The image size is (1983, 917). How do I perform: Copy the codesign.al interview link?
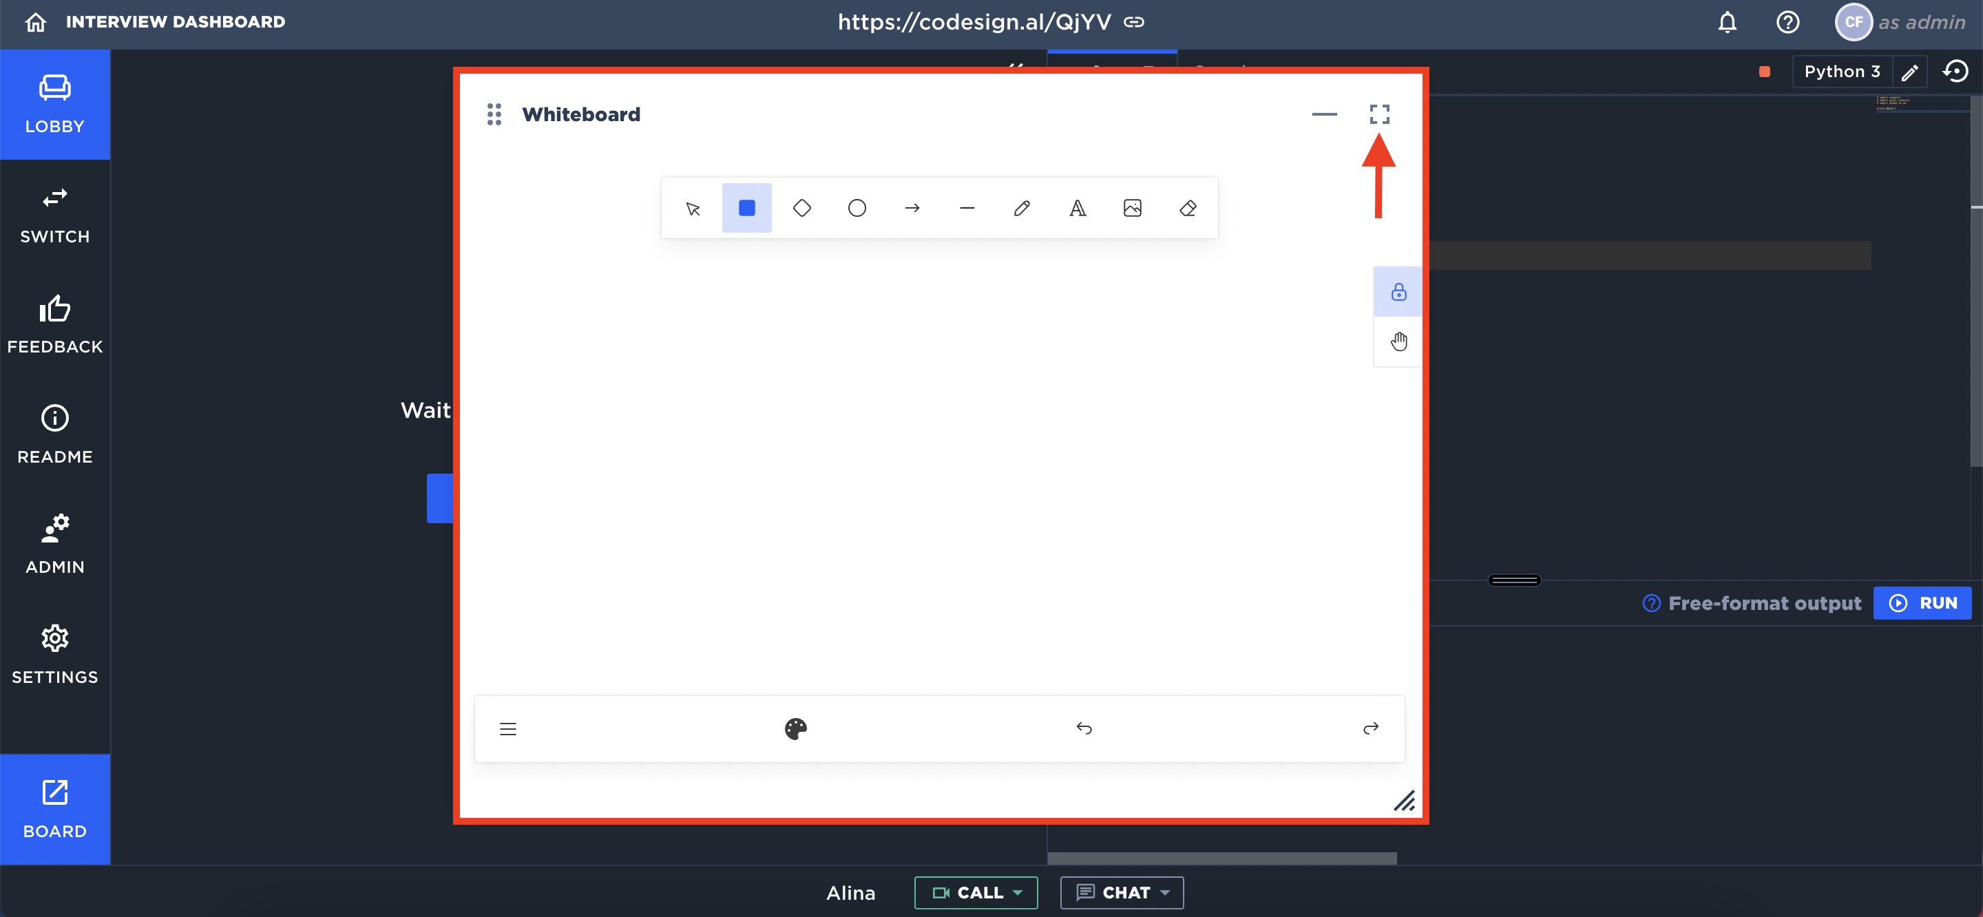coord(1134,22)
